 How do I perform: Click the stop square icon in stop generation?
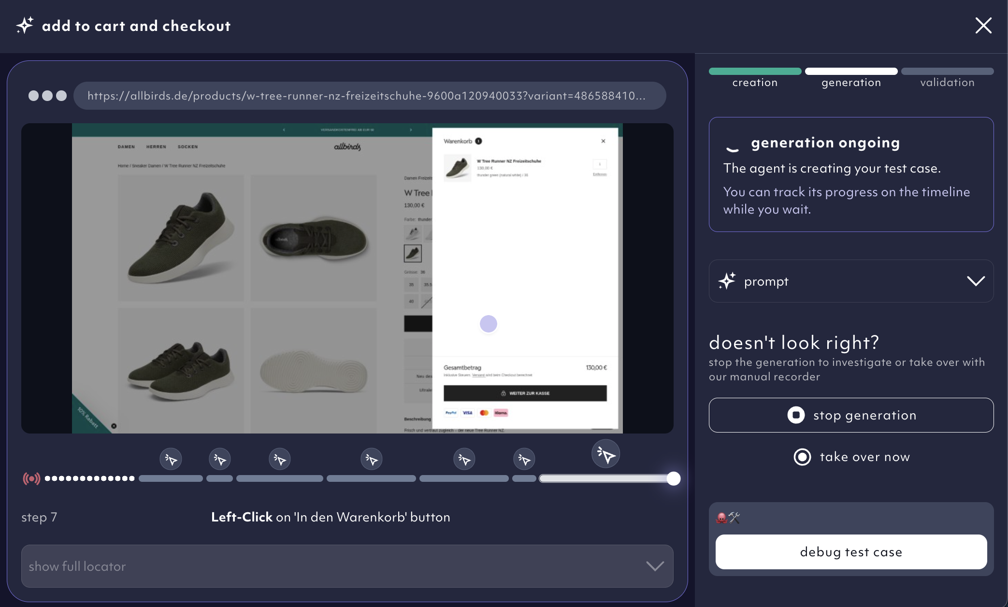click(796, 415)
